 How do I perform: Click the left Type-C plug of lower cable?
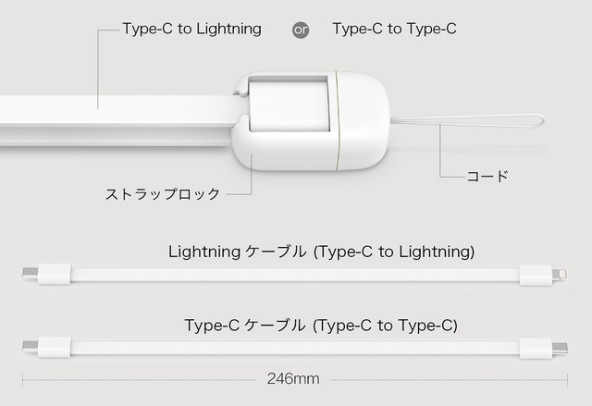52,349
